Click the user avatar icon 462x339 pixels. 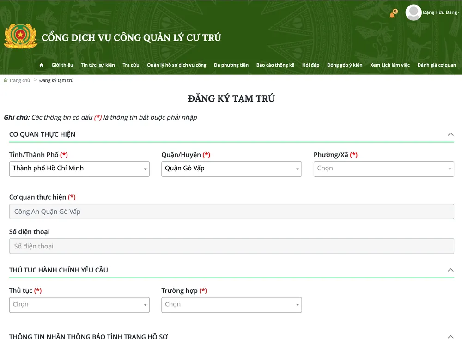coord(413,12)
